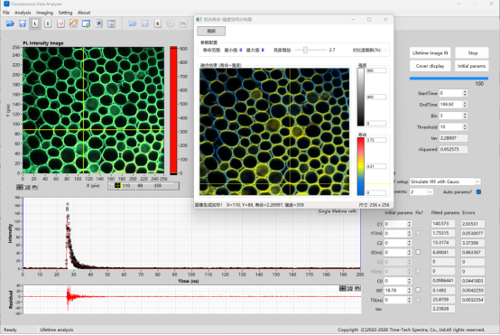Toggle Fix checkbox for t1(ns)
The height and width of the screenshot is (335, 500).
click(x=418, y=233)
